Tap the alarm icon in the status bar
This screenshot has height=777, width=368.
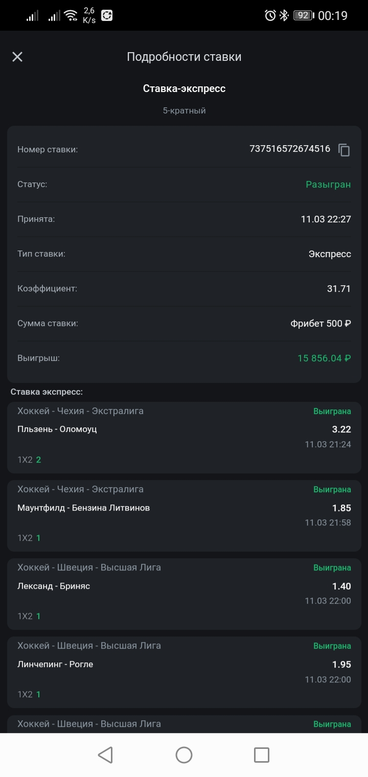(x=270, y=15)
